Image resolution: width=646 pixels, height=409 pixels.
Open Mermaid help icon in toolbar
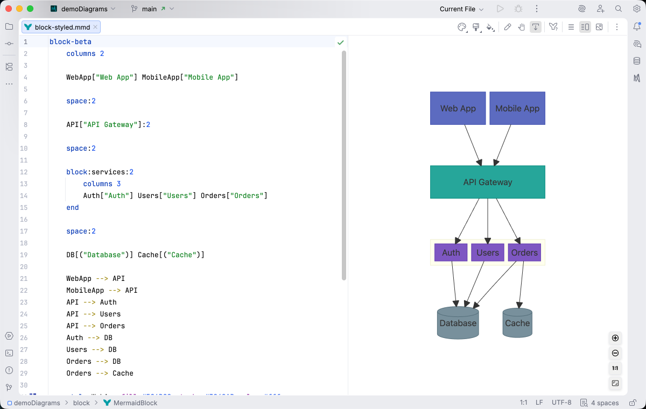(553, 27)
